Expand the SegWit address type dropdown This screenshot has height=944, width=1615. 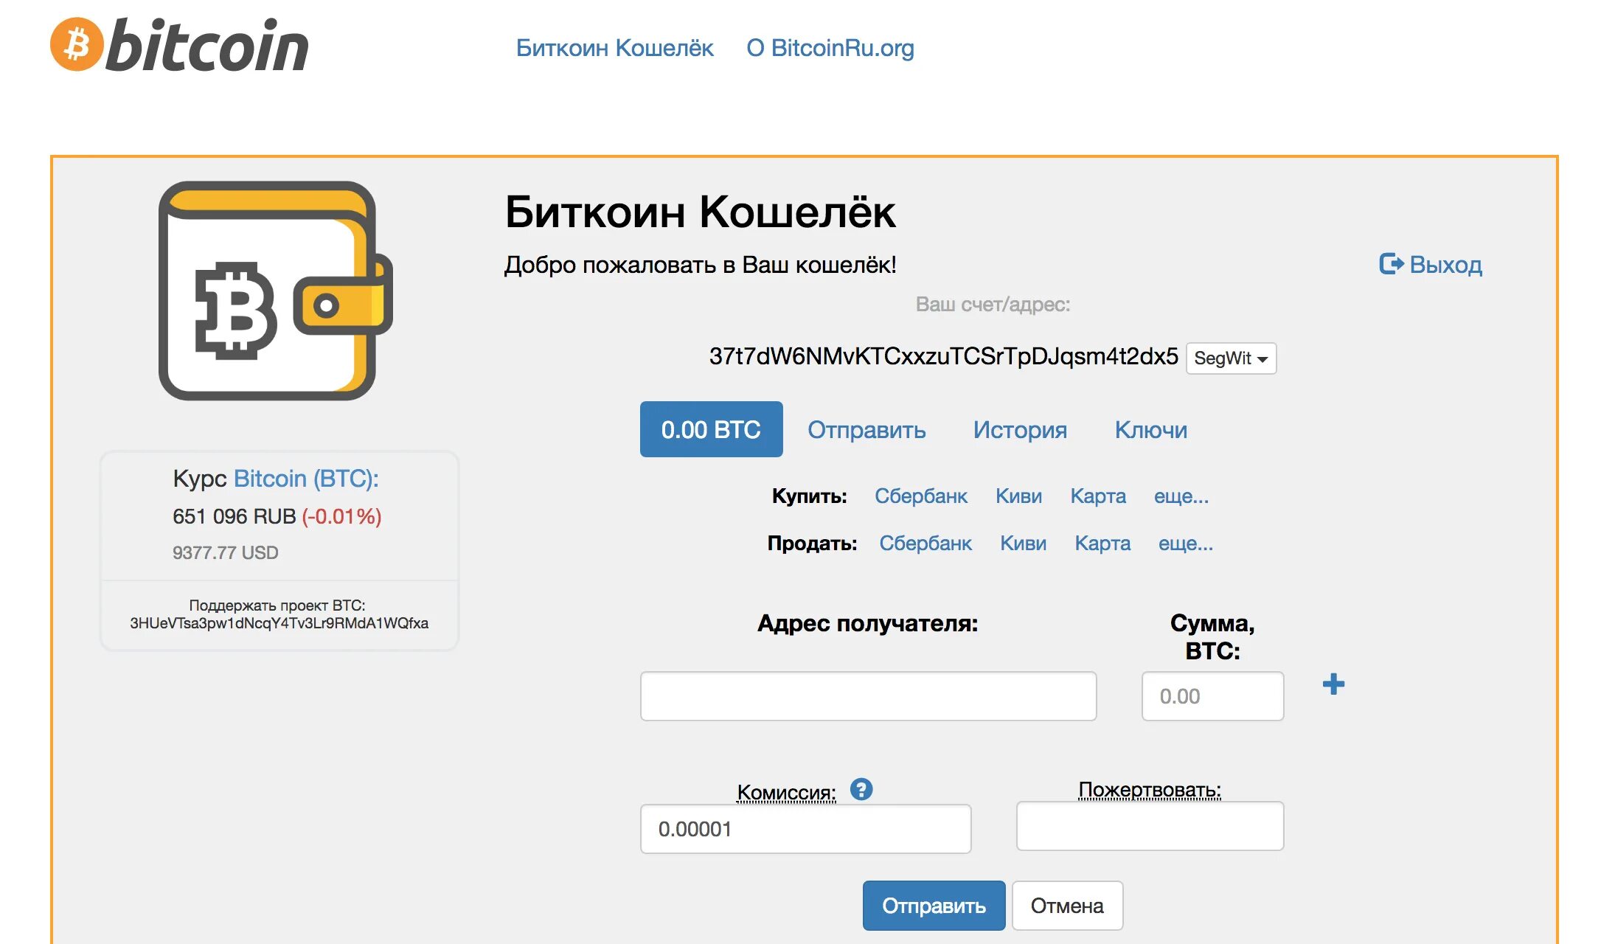coord(1228,356)
